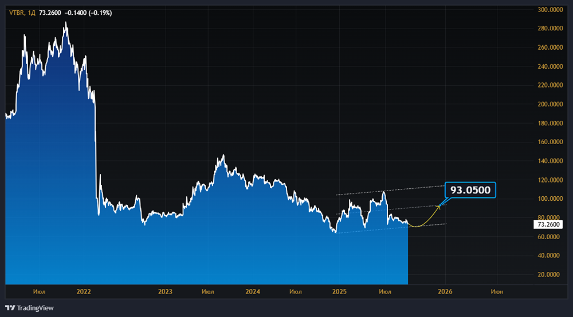The image size is (573, 317).
Task: Click the 100.0000 price axis label
Action: (x=550, y=199)
